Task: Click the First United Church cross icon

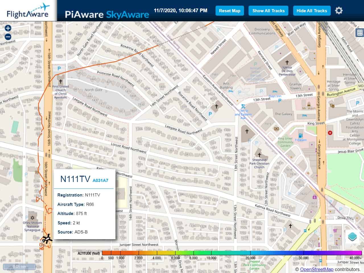Action: (x=61, y=82)
